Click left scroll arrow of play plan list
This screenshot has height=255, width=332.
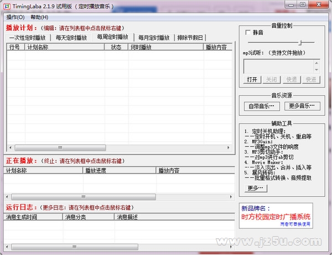(x=11, y=147)
